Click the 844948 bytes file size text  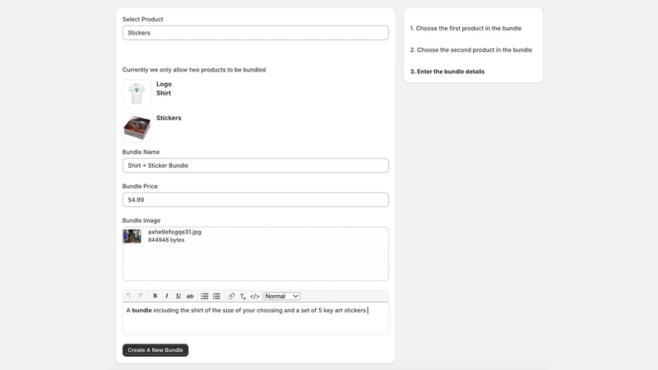pyautogui.click(x=166, y=240)
